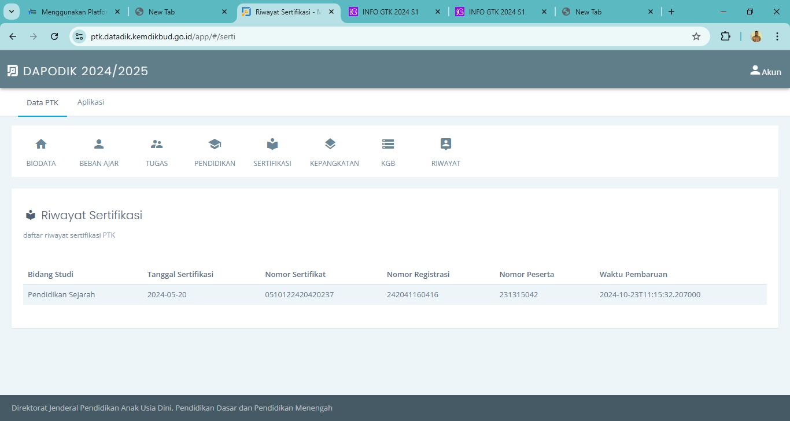Switch to the Aplikasi tab
The width and height of the screenshot is (790, 421).
point(91,102)
